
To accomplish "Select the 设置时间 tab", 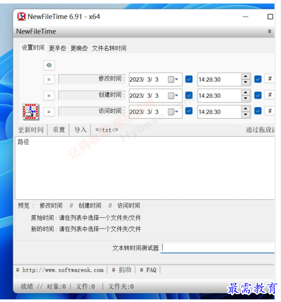I will [x=33, y=48].
